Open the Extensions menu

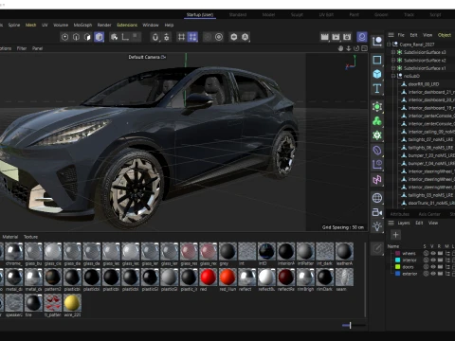(127, 25)
